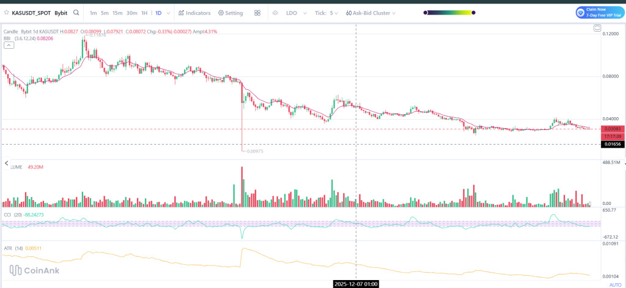Open the multi-chart grid layout icon
Screen dimensions: 626x288
[257, 13]
